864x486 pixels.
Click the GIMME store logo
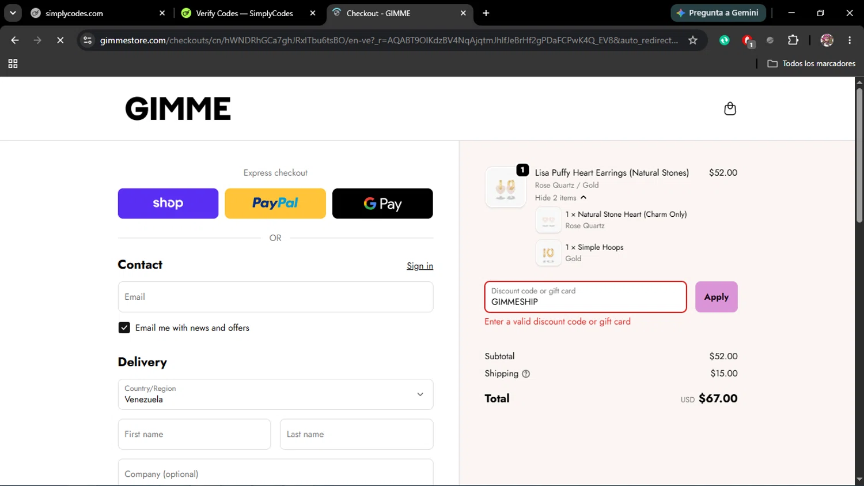point(178,108)
